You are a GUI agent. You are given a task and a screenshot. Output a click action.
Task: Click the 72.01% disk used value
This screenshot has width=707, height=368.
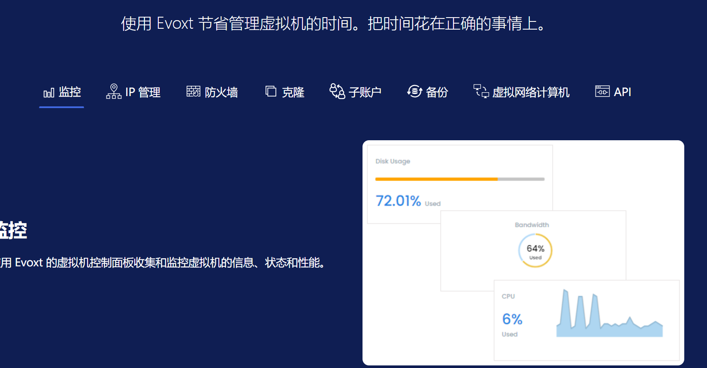[x=398, y=201]
